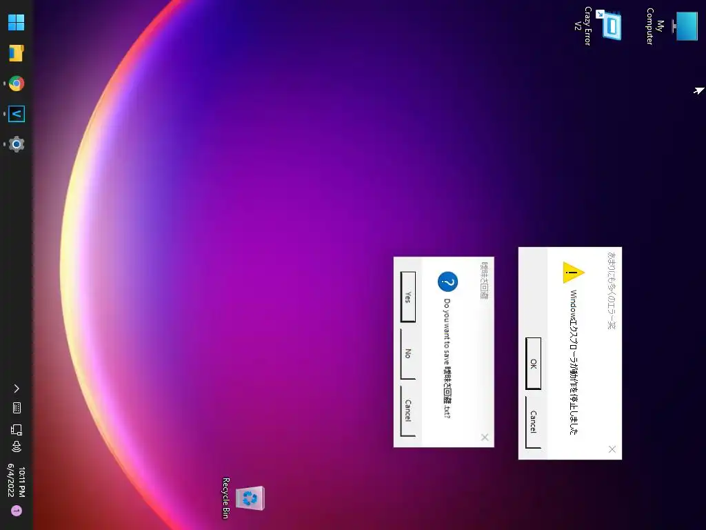706x530 pixels.
Task: Select the Recycle Bin desktop icon
Action: point(243,498)
